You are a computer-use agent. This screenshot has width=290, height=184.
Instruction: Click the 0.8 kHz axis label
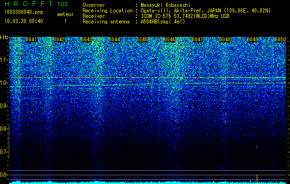(x=4, y=129)
